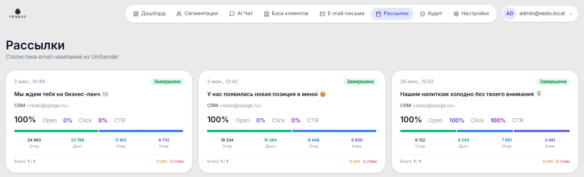Open the Дашборд tab
This screenshot has width=584, height=177.
(x=149, y=14)
